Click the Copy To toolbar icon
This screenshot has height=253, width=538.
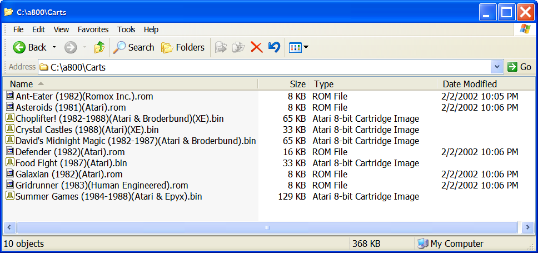tap(238, 47)
